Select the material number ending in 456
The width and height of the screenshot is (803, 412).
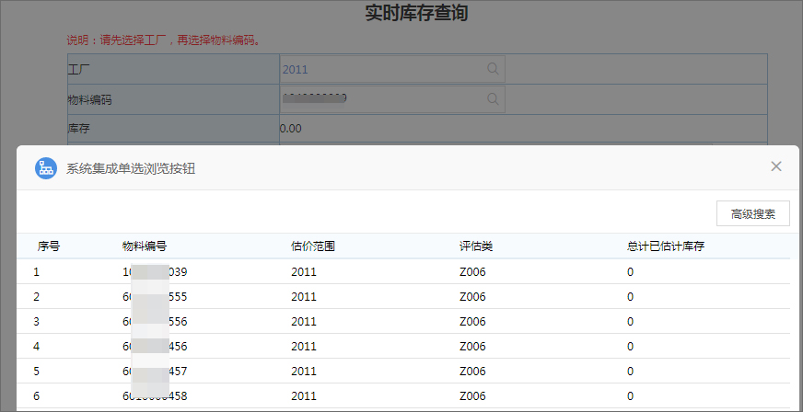155,347
